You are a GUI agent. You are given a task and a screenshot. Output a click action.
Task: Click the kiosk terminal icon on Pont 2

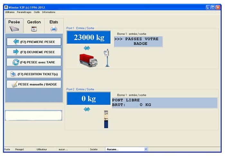click(106, 119)
